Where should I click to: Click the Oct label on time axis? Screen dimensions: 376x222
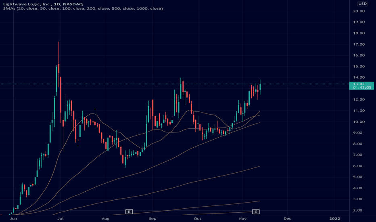point(197,218)
